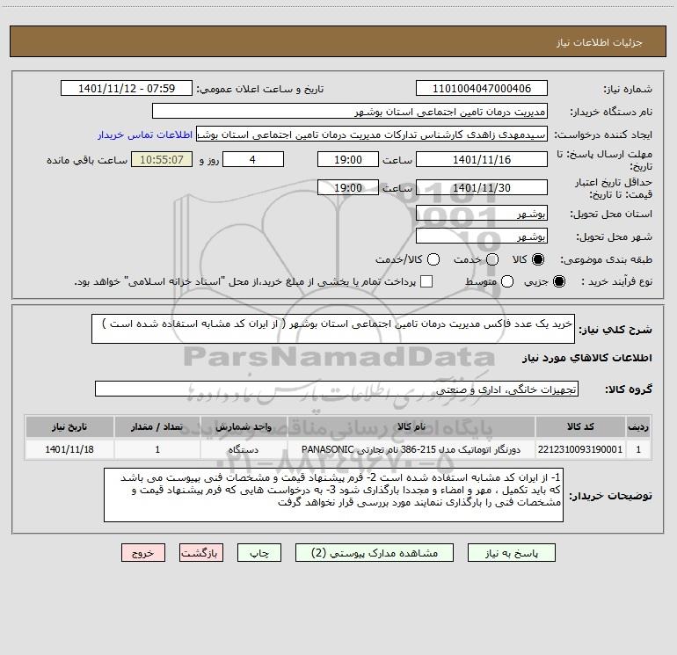Screen dimensions: 677x655
Task: Click مشاهده مدارک پیوستی (2) button
Action: point(375,553)
